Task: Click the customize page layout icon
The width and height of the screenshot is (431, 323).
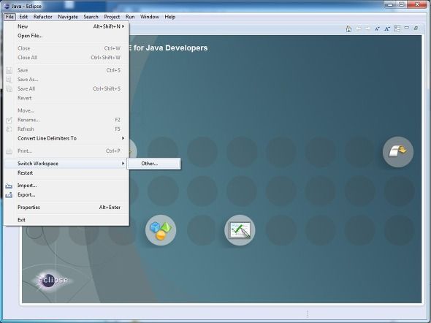Action: [397, 28]
